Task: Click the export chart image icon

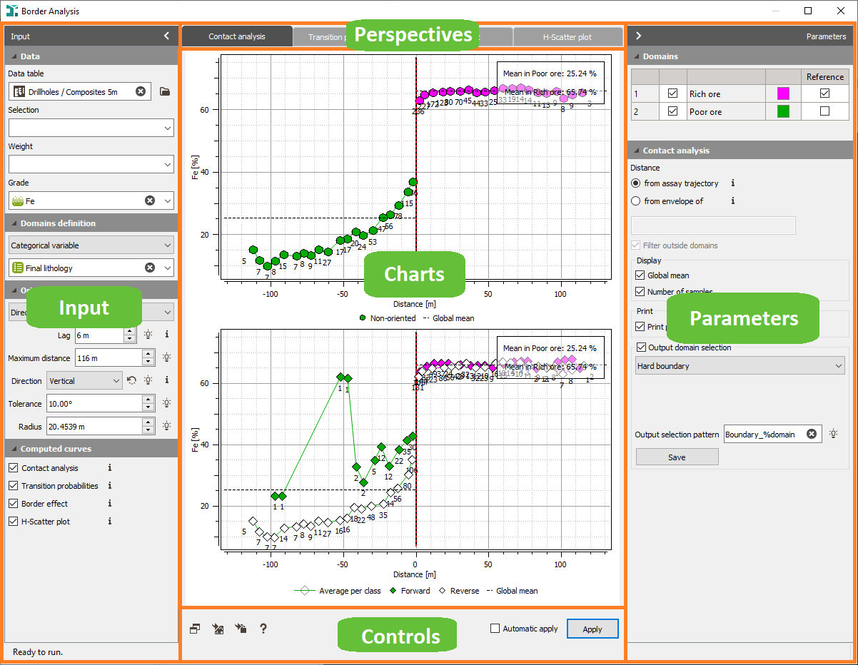Action: (x=218, y=629)
